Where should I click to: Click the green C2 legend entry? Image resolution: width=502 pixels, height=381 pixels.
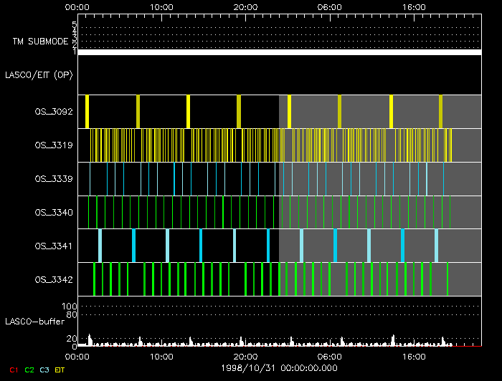click(x=29, y=370)
